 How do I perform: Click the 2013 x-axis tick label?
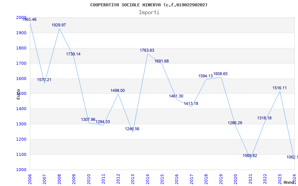133,179
